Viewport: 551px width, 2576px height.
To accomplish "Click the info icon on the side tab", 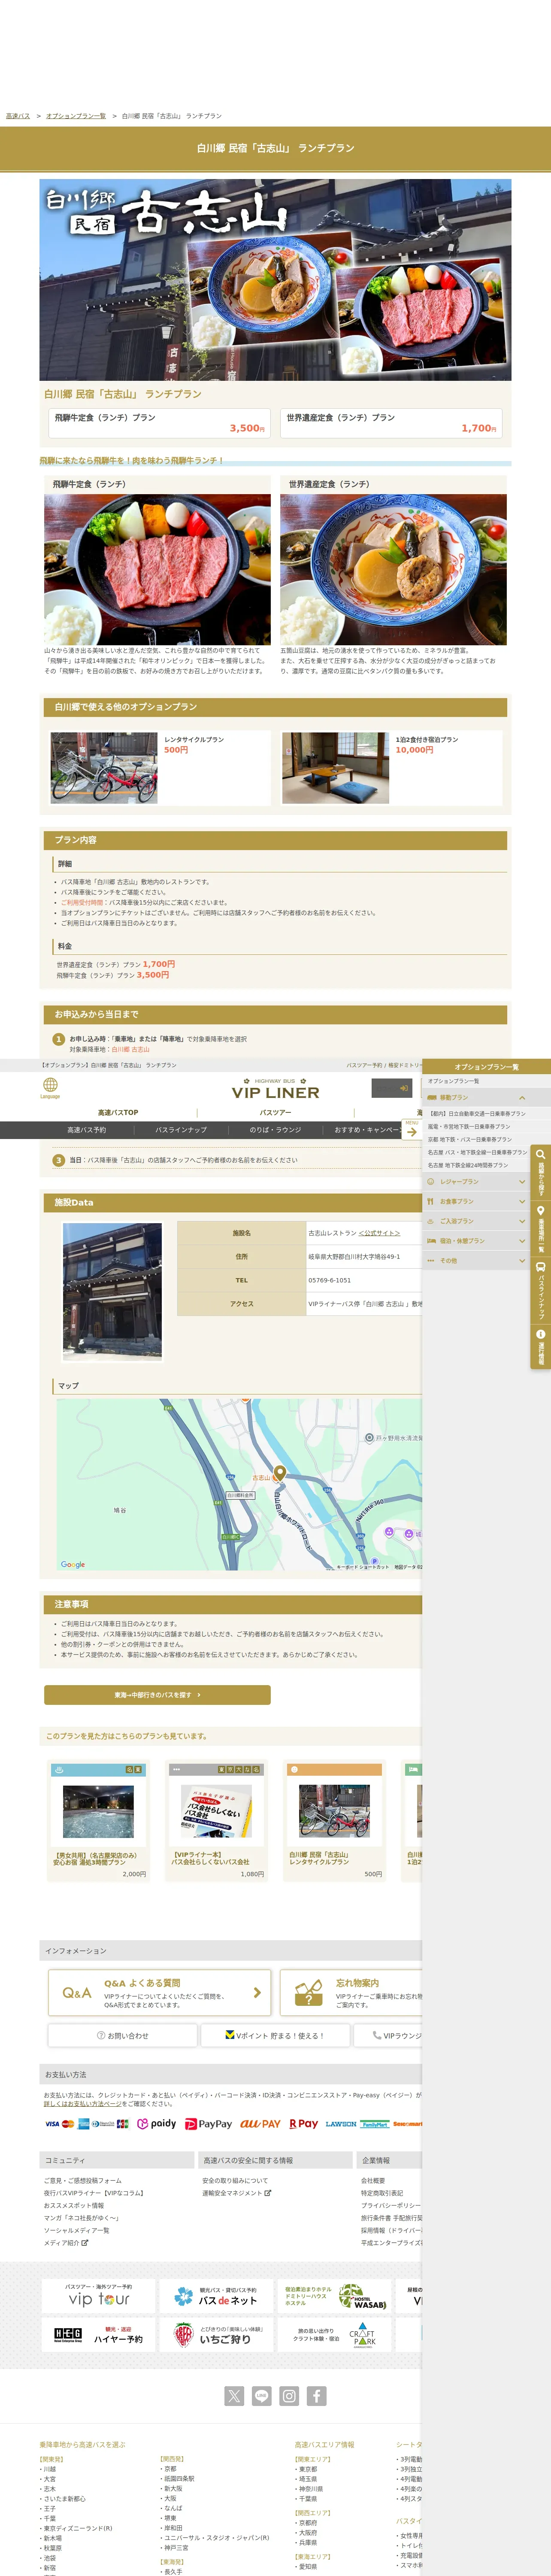I will (x=541, y=1333).
